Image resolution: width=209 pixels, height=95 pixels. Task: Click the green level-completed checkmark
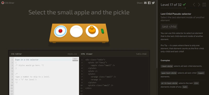[x=184, y=4]
